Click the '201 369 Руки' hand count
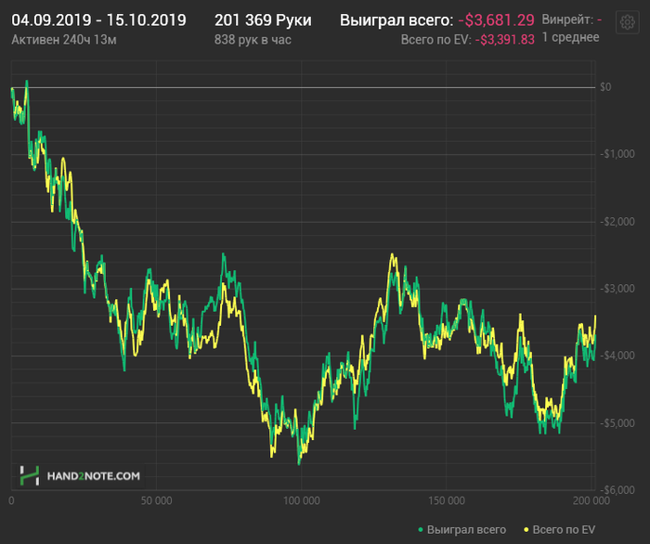650x544 pixels. point(263,19)
